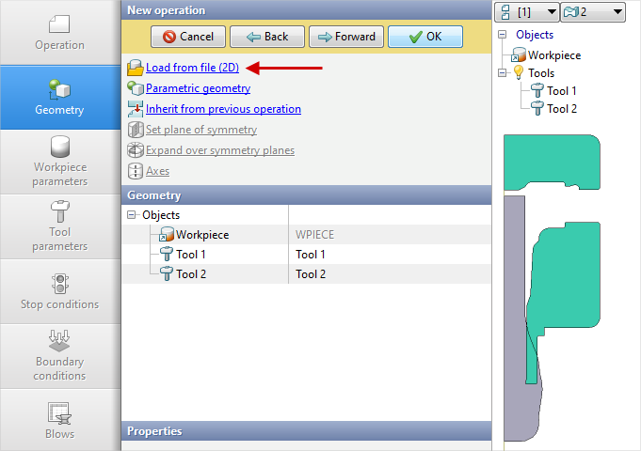Screen dimensions: 641x451
Task: Click the Inherit from previous operation icon
Action: click(135, 109)
